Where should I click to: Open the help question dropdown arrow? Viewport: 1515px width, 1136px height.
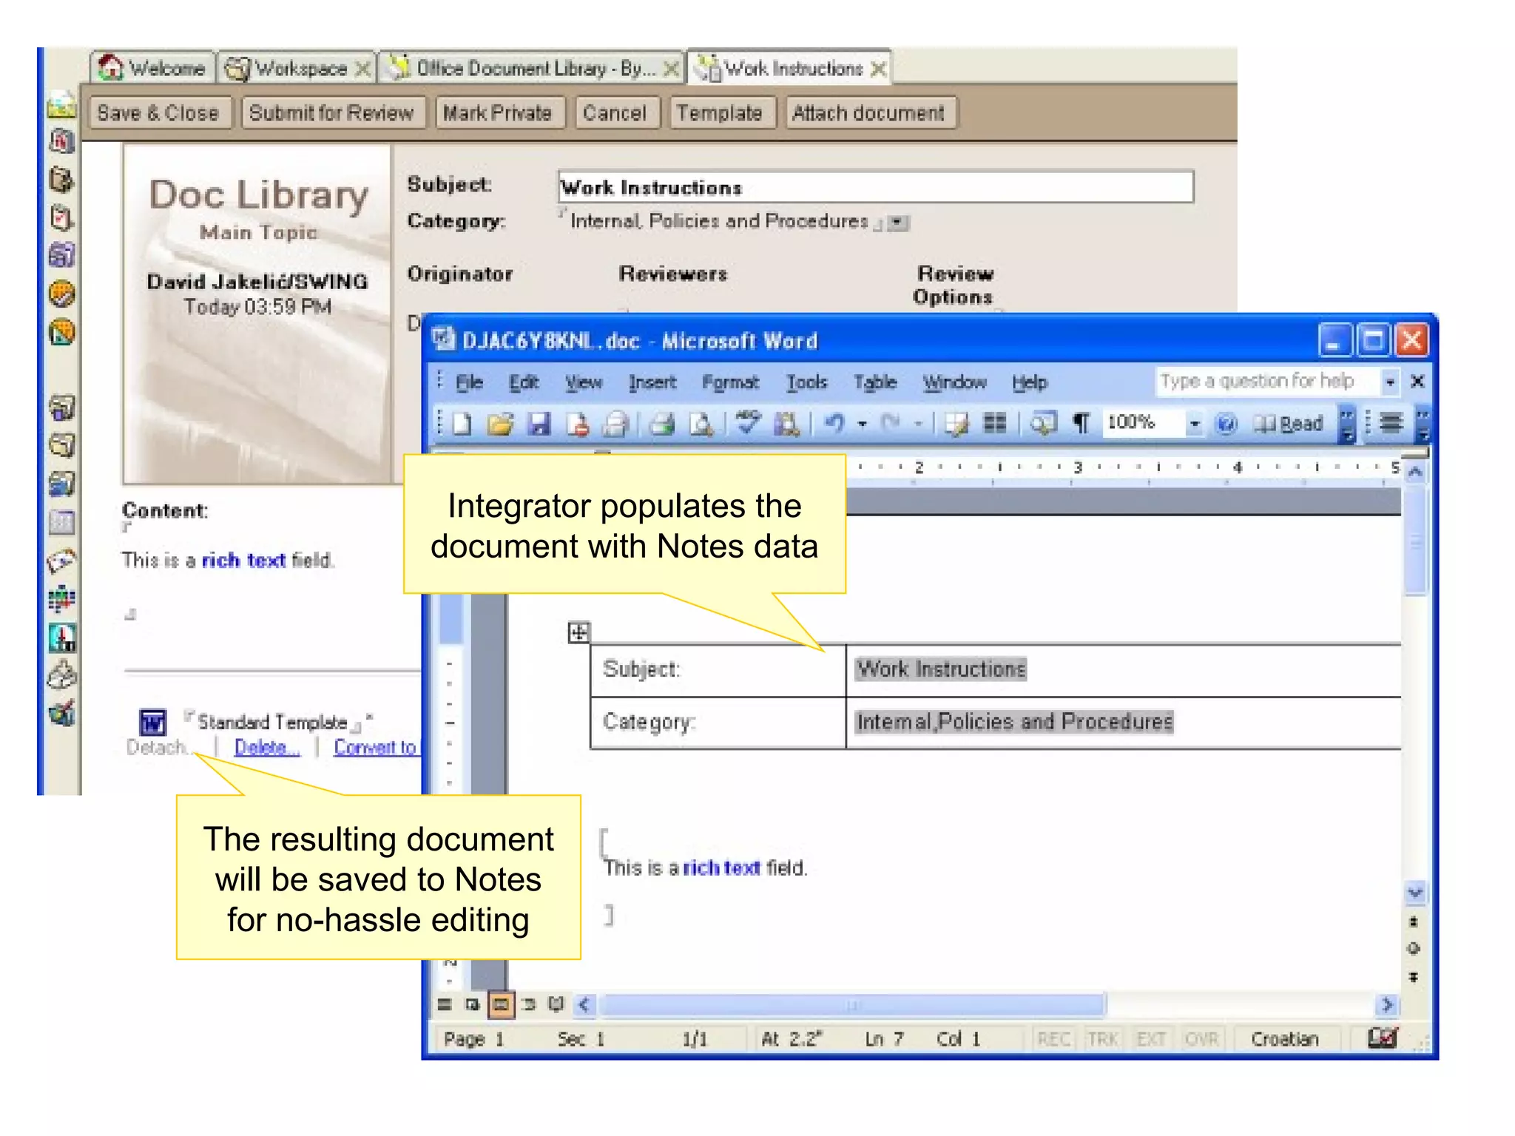click(x=1390, y=382)
